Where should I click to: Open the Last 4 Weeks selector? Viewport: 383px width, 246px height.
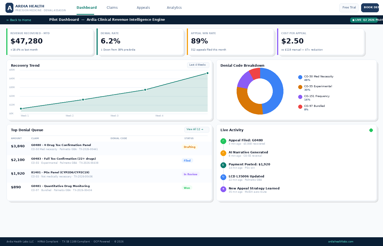[198, 65]
